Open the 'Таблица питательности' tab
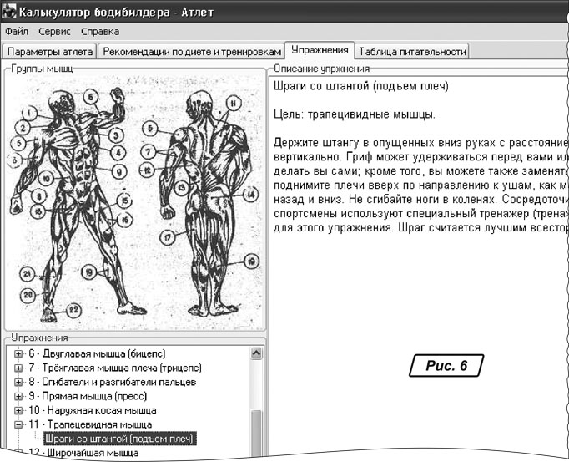This screenshot has width=569, height=462. (412, 52)
